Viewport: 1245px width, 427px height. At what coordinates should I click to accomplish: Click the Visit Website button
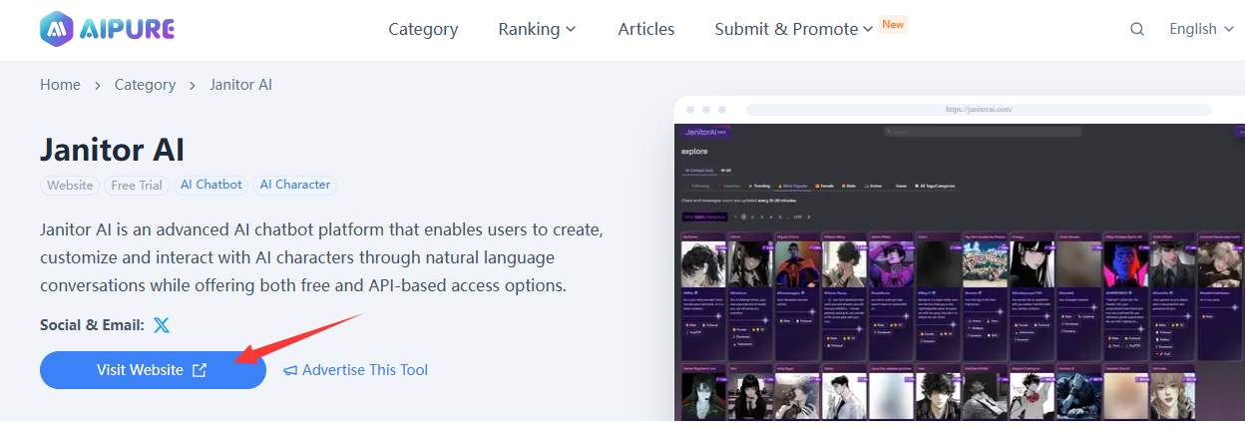153,370
